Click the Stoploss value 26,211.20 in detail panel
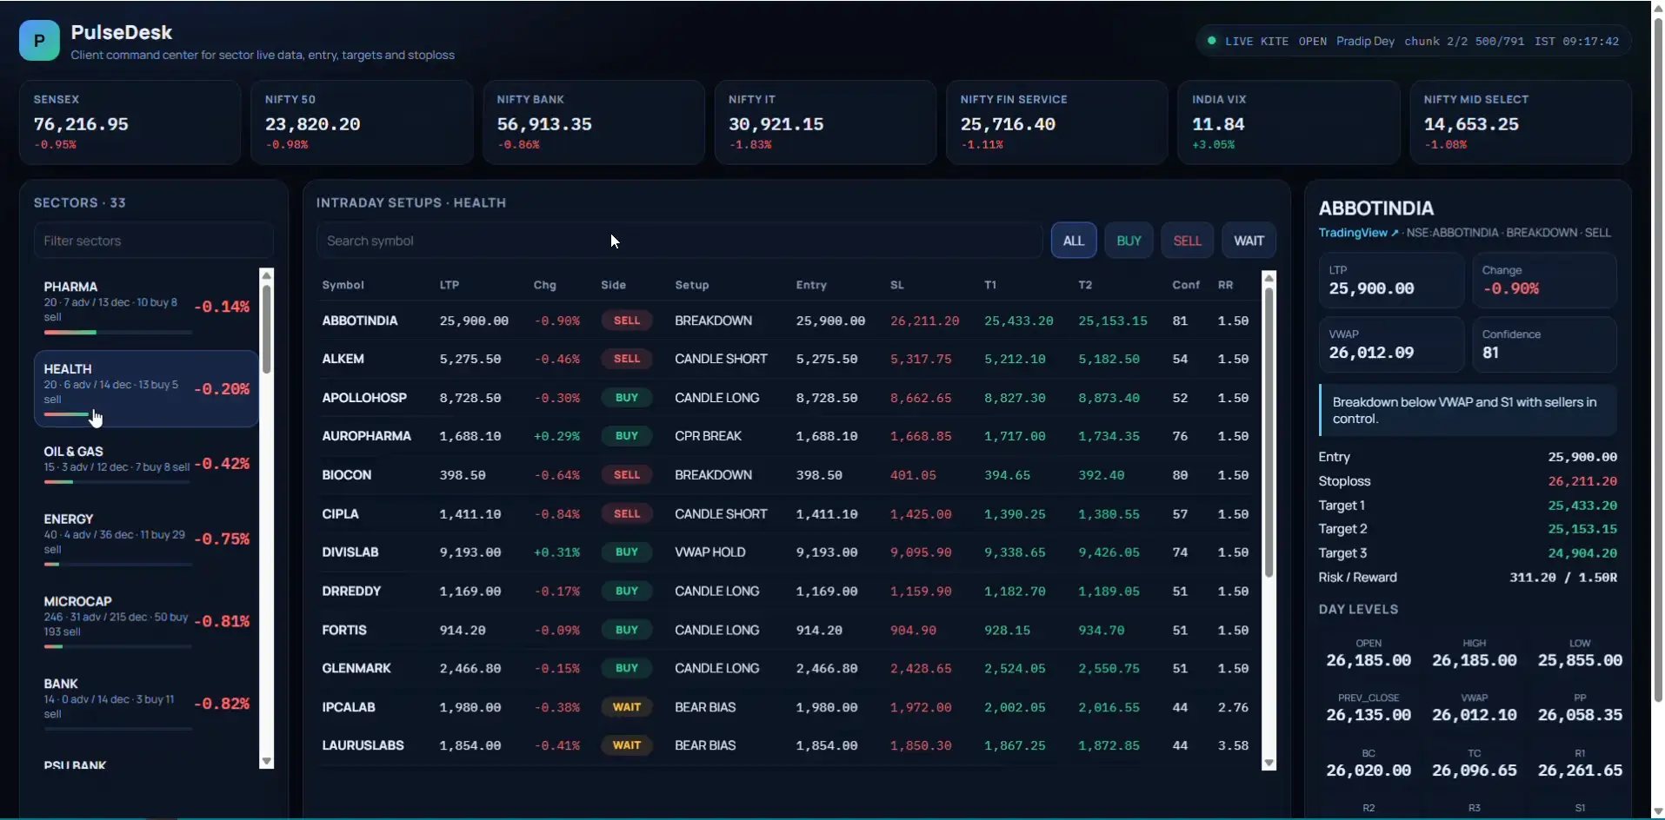Image resolution: width=1665 pixels, height=820 pixels. pos(1582,481)
